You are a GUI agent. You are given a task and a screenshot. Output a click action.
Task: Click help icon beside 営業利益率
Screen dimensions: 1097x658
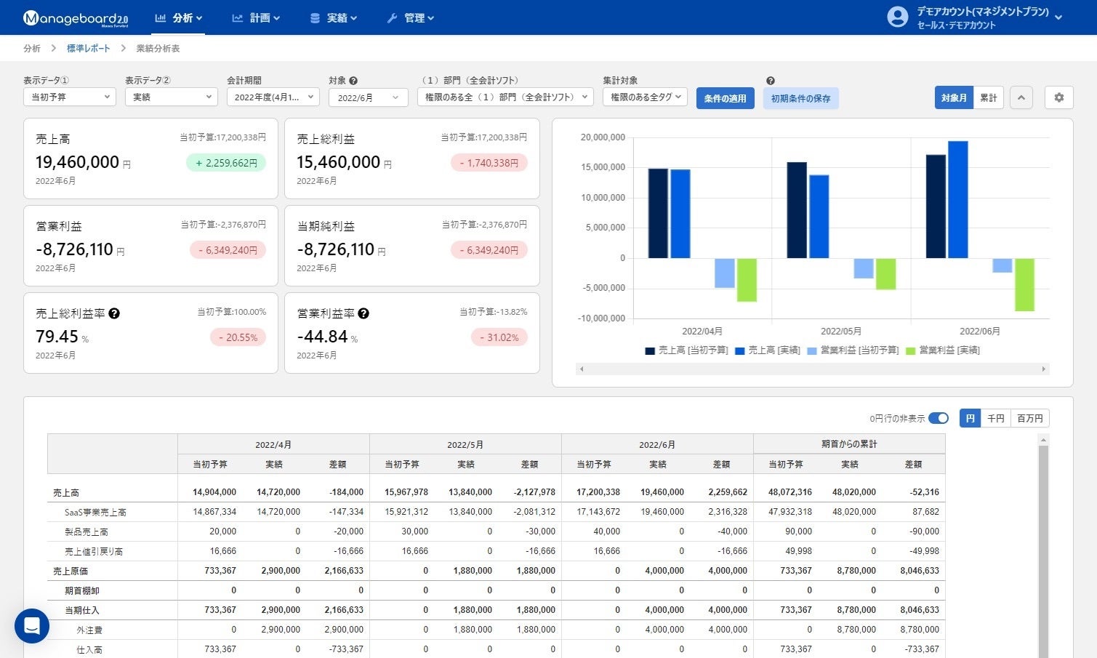click(363, 313)
